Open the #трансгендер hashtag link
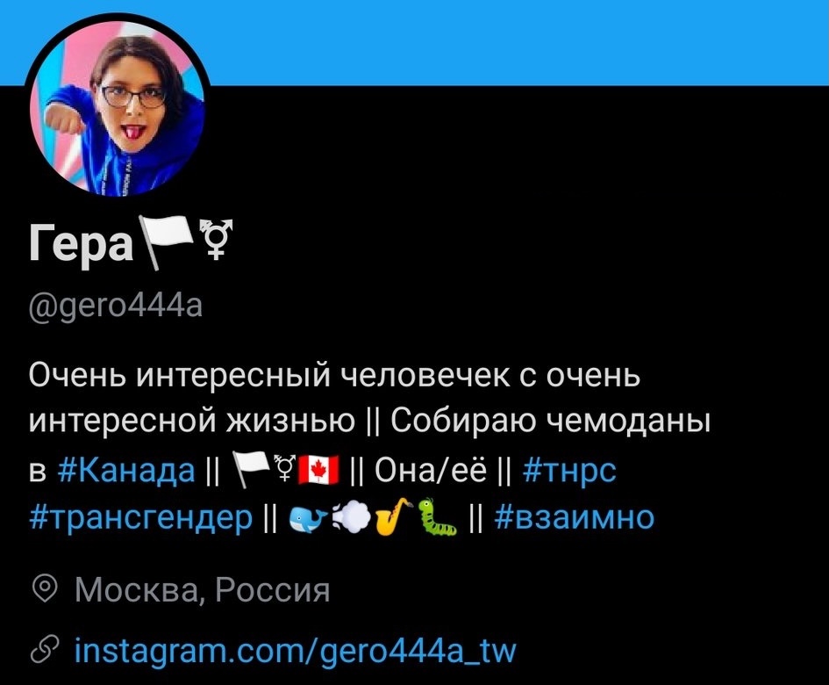 click(x=141, y=518)
